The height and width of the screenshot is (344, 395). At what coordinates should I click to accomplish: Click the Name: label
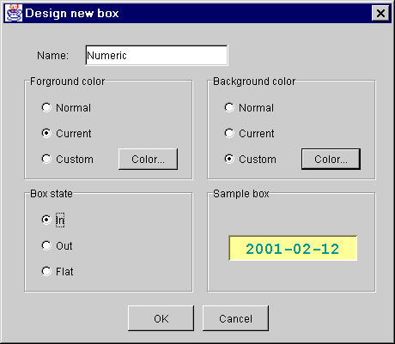(x=53, y=56)
